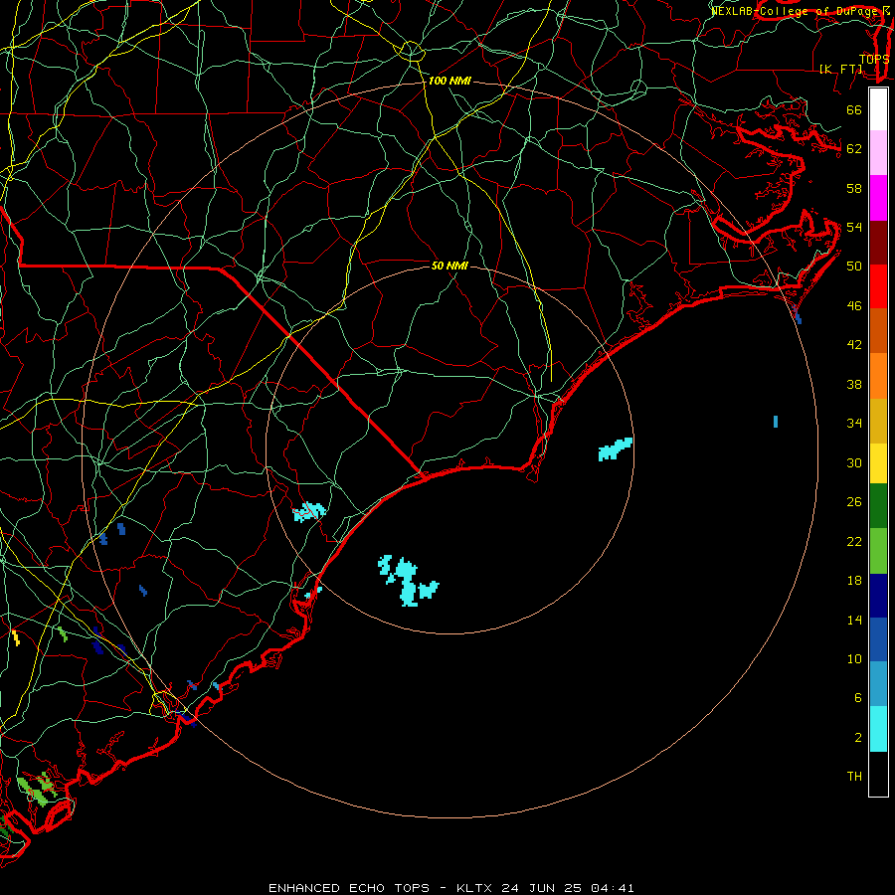This screenshot has height=895, width=895.
Task: Click the "ENHANCED ECHO TOPS" caption text
Action: [349, 888]
